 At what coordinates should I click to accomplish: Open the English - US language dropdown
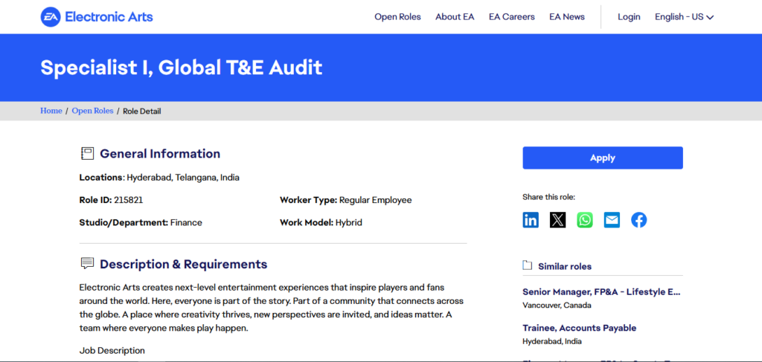tap(685, 17)
